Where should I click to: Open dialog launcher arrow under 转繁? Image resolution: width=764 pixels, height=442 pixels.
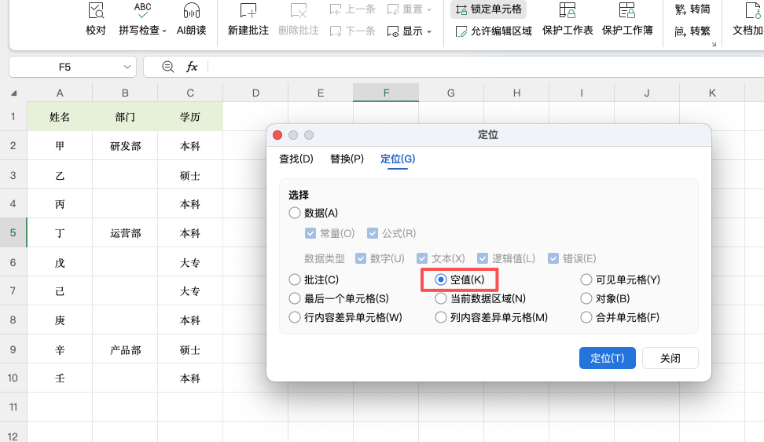point(714,44)
